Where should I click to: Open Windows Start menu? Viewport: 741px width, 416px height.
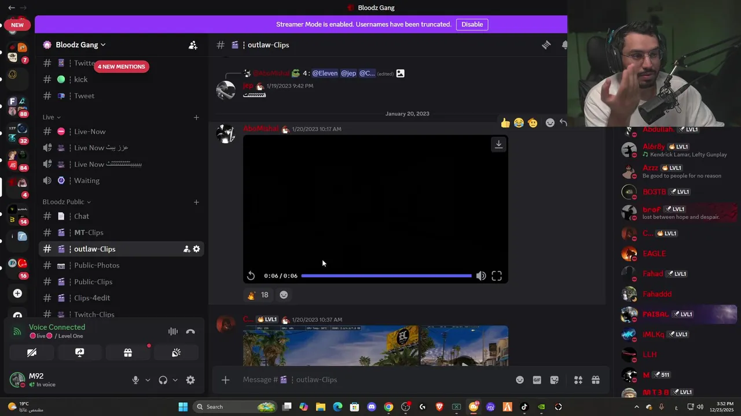pos(183,407)
